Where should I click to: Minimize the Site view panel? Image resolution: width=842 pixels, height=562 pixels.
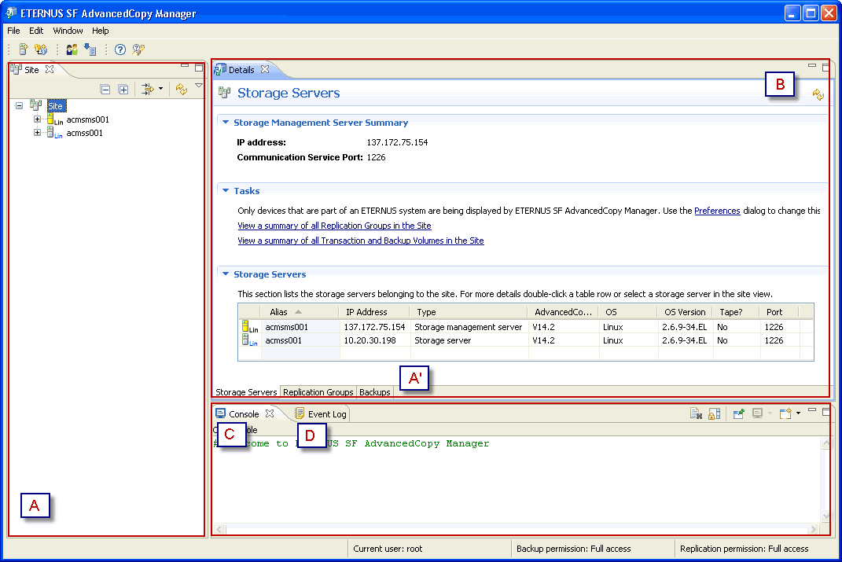[x=185, y=65]
